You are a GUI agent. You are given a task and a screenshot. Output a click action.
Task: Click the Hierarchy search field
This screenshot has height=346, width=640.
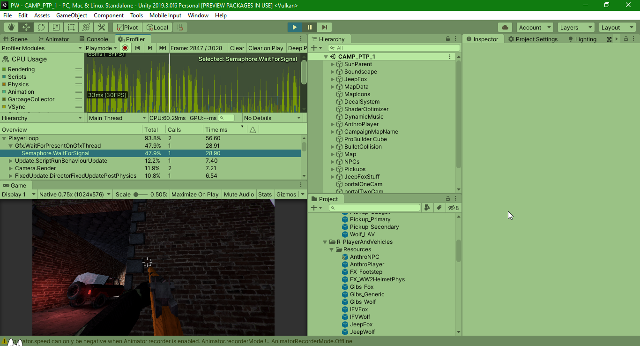point(394,48)
